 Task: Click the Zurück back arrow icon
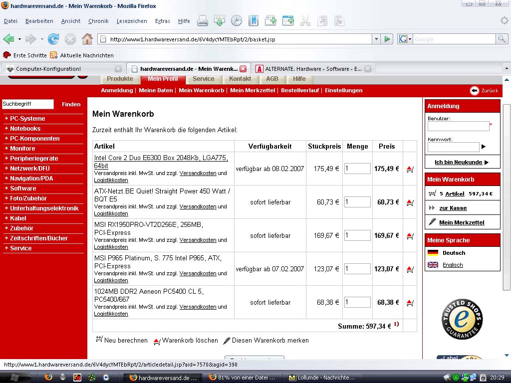pyautogui.click(x=474, y=91)
